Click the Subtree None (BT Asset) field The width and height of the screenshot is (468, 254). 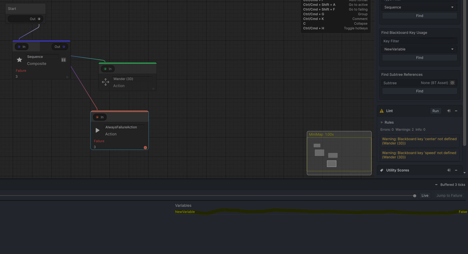434,83
